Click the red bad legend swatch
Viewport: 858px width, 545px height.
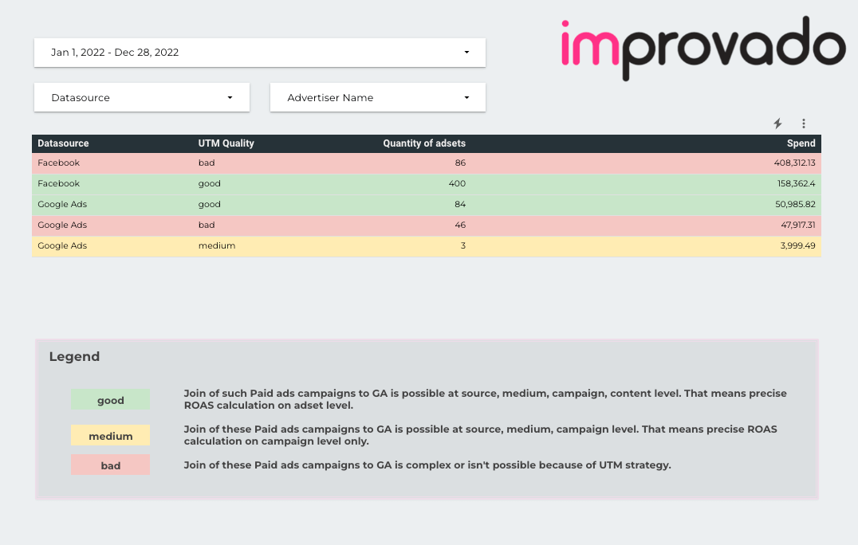(111, 465)
